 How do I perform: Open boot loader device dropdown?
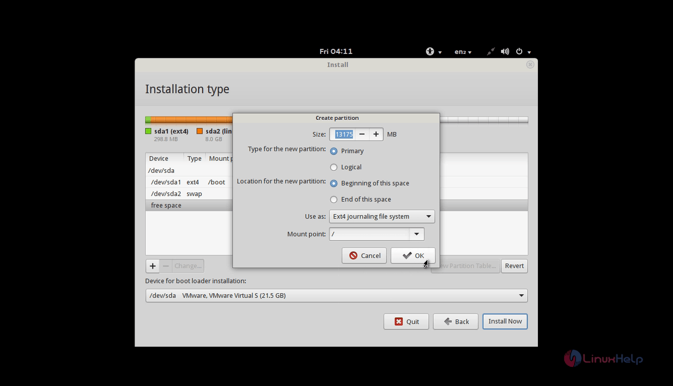[336, 295]
